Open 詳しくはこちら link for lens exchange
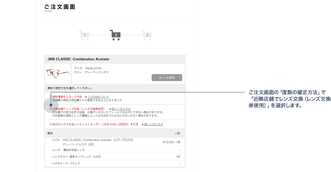331x172 pixels. 121,109
